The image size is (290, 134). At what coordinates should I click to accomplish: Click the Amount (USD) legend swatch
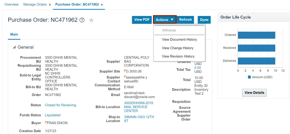point(249,77)
